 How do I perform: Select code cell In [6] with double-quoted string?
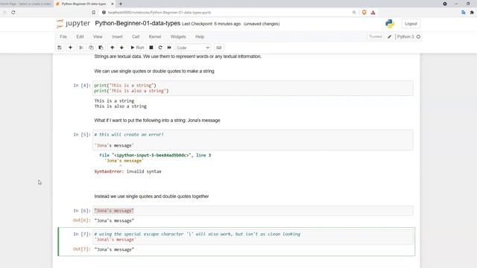[x=253, y=211]
